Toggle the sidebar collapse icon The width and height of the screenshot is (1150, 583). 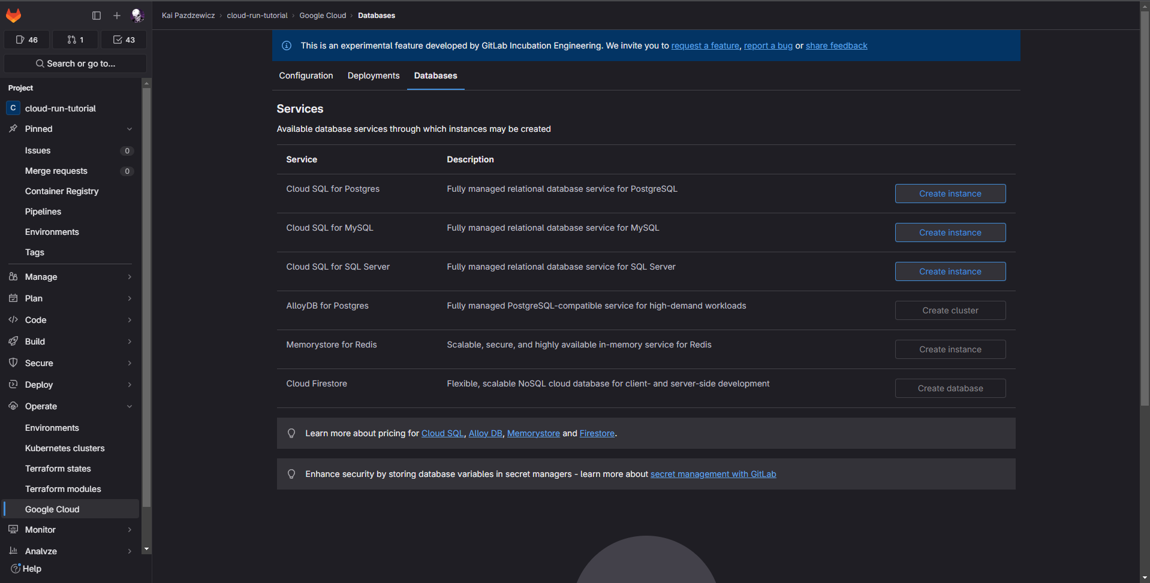click(97, 16)
